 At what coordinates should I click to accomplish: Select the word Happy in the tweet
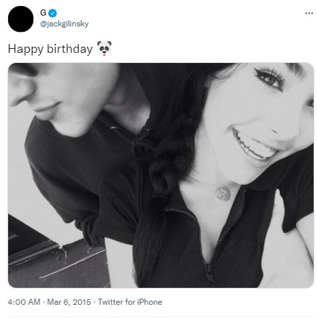click(26, 49)
